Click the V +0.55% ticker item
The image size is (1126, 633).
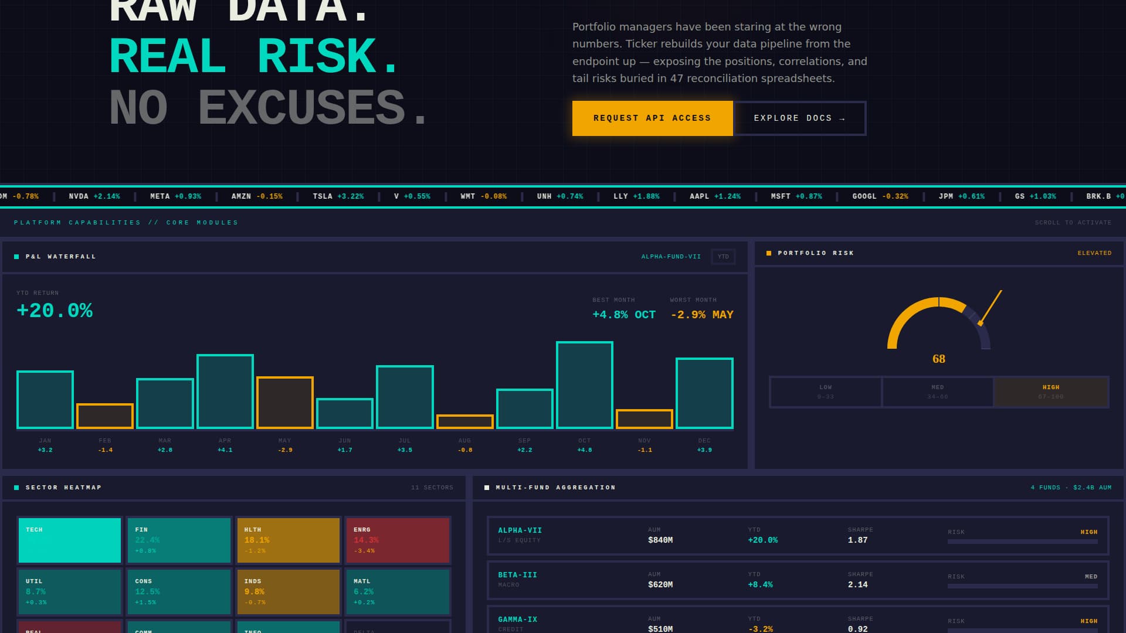(x=412, y=196)
